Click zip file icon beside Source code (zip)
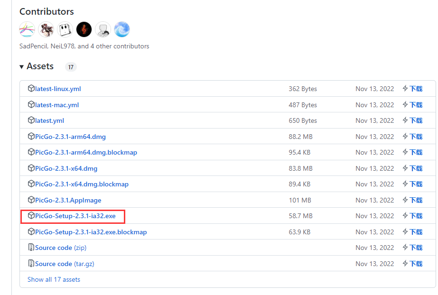Image resolution: width=438 pixels, height=295 pixels. pyautogui.click(x=31, y=248)
